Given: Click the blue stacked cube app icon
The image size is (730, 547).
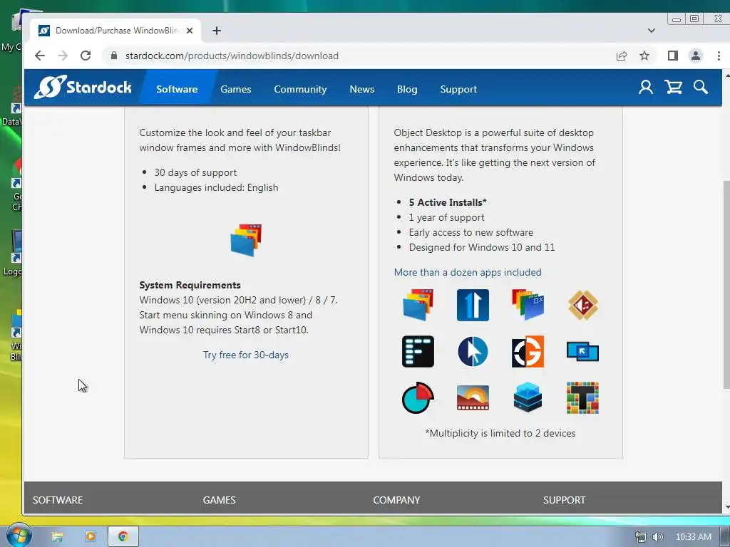Looking at the screenshot, I should 528,398.
